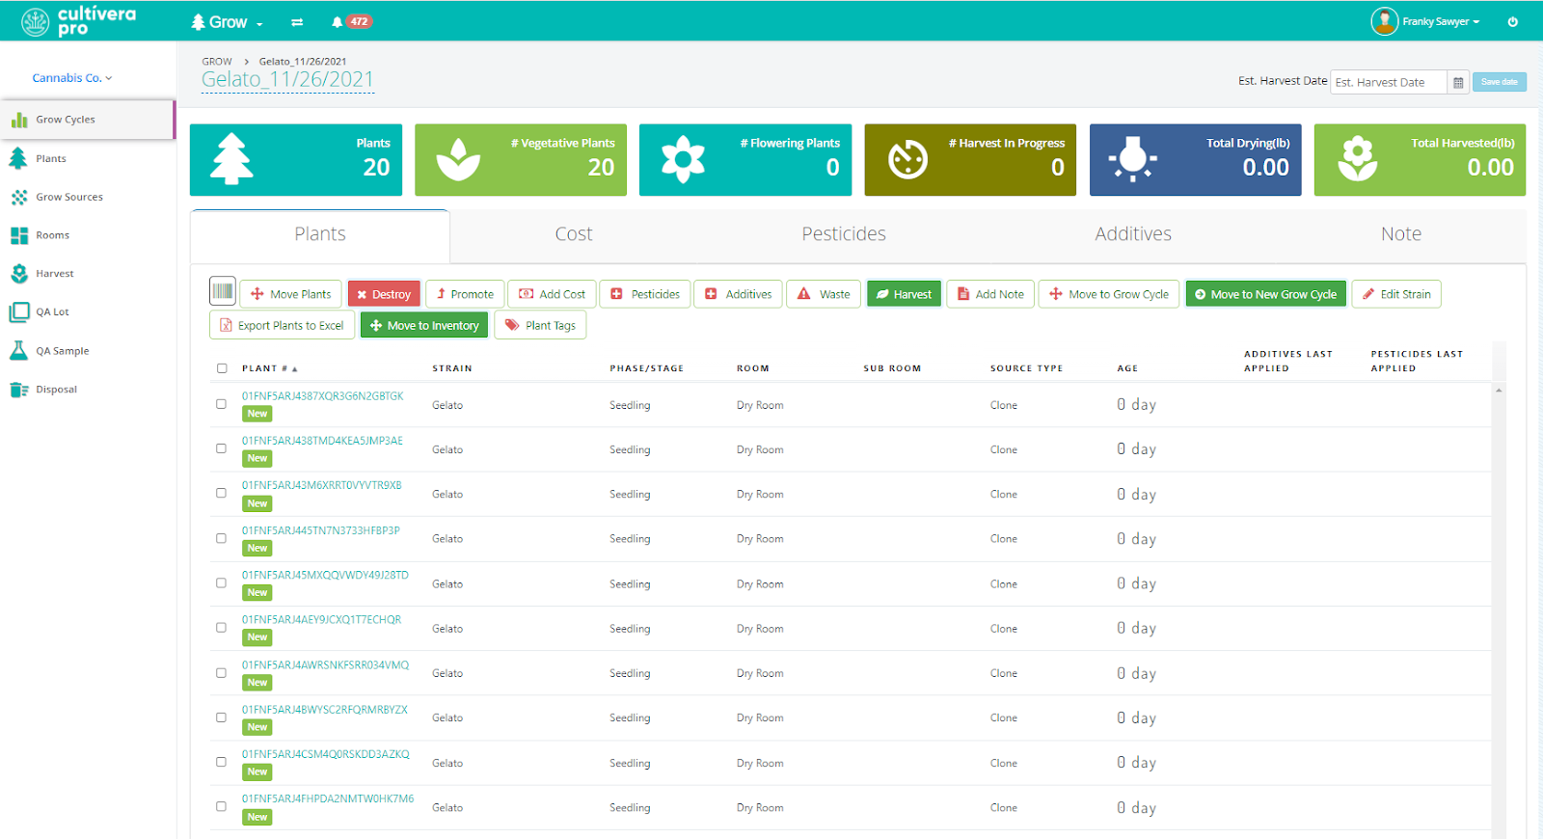Check plant 01FNF5ARJ45MXQQVWDY49J28TD row checkbox
The height and width of the screenshot is (839, 1543).
tap(221, 582)
